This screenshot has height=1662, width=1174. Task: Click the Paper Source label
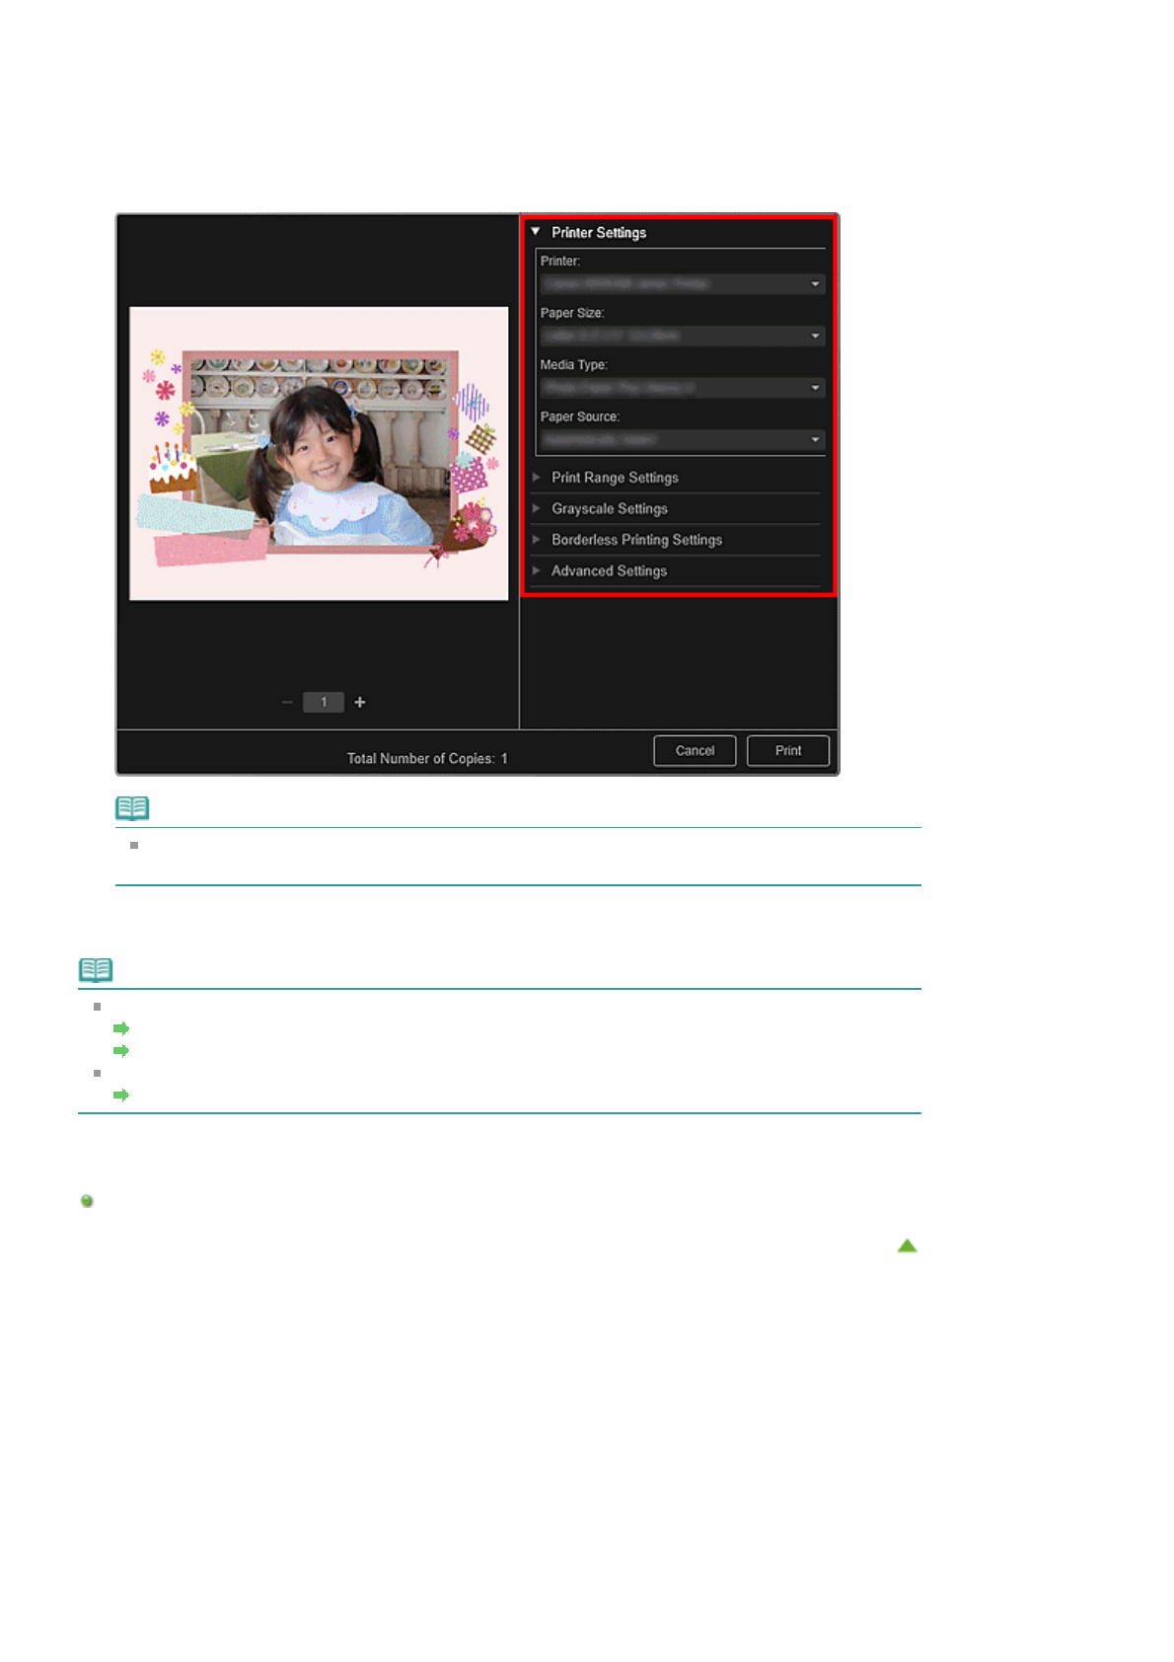coord(580,417)
